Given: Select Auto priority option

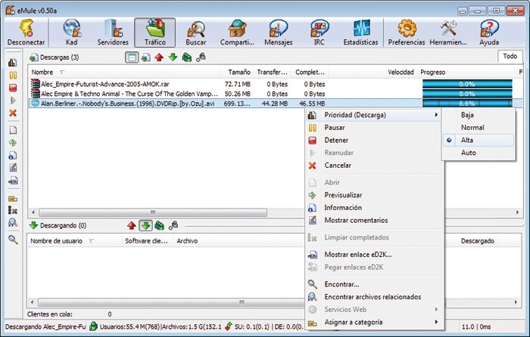Looking at the screenshot, I should coord(479,153).
